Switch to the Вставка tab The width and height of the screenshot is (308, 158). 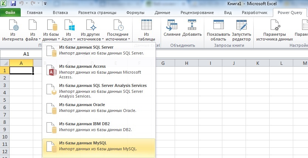tap(60, 13)
